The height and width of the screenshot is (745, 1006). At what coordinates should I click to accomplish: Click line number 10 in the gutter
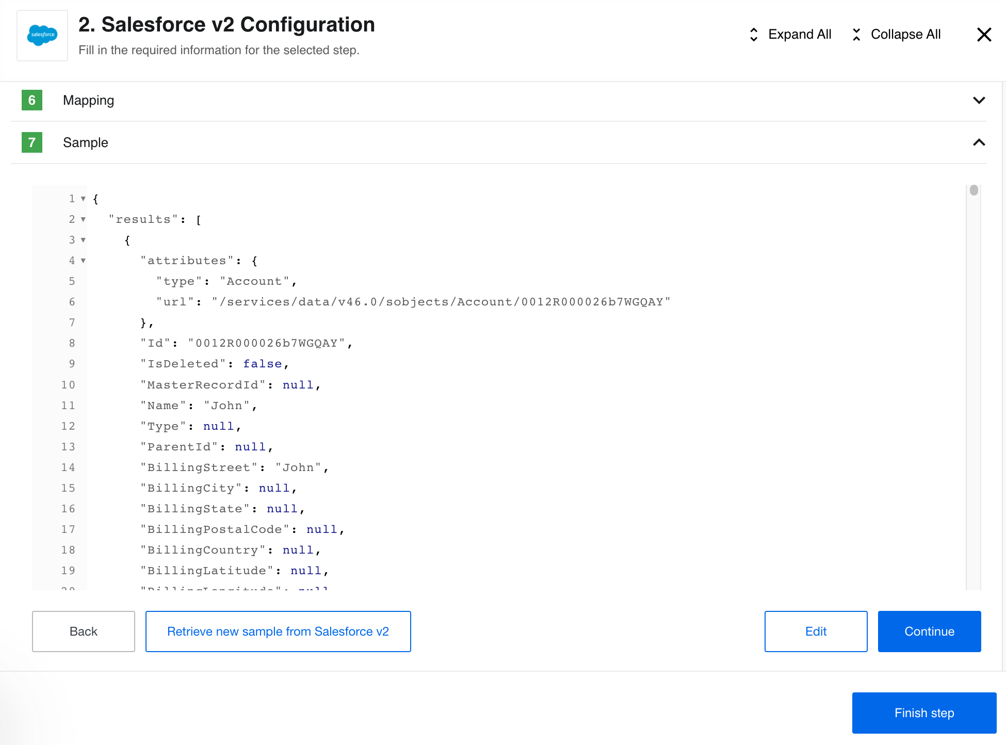[x=68, y=385]
